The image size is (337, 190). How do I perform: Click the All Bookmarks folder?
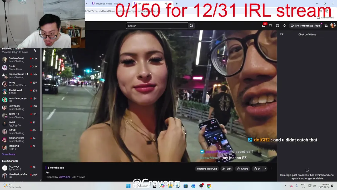click(x=326, y=17)
